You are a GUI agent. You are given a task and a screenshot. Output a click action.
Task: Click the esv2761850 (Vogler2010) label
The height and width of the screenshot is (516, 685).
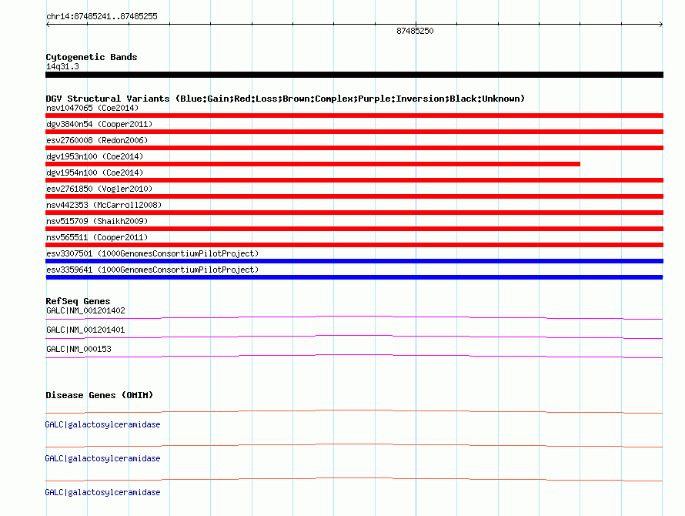(99, 189)
